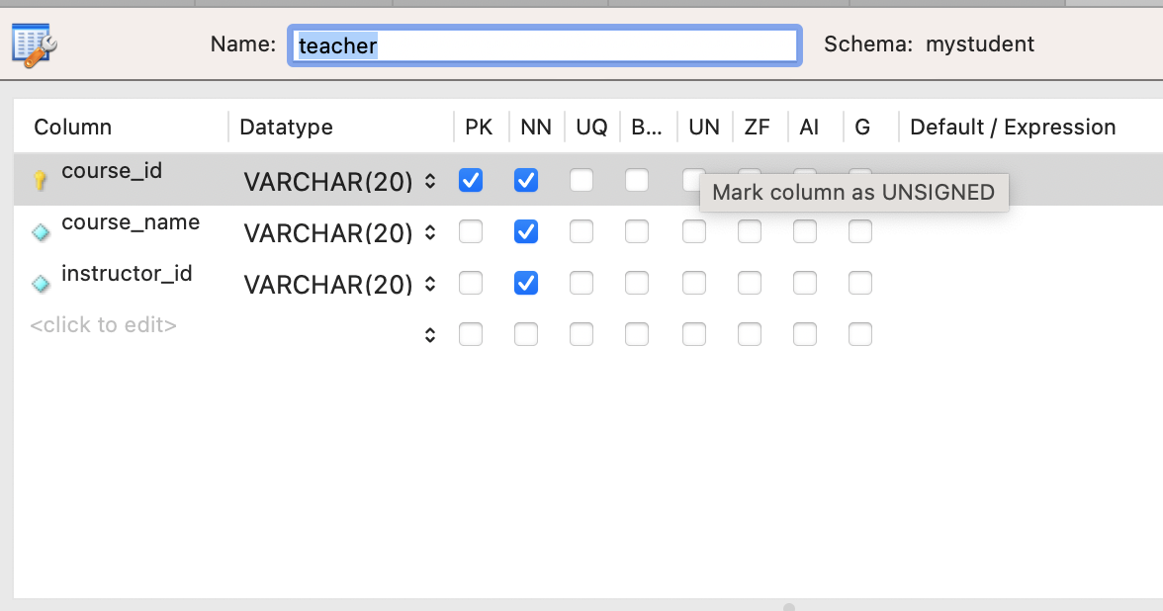Click <click to edit> to add a column

click(103, 324)
